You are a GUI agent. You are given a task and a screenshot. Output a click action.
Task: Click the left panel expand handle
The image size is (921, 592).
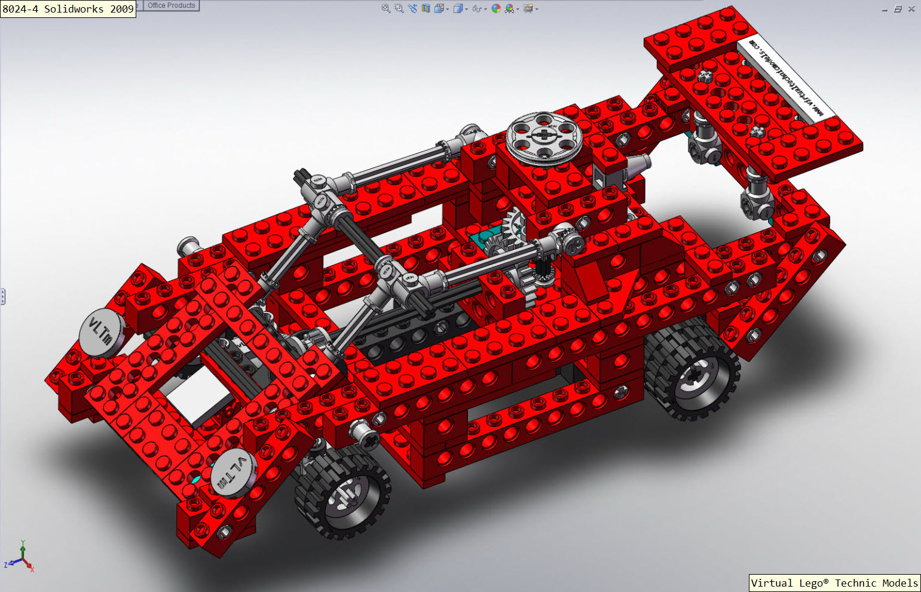coord(3,296)
